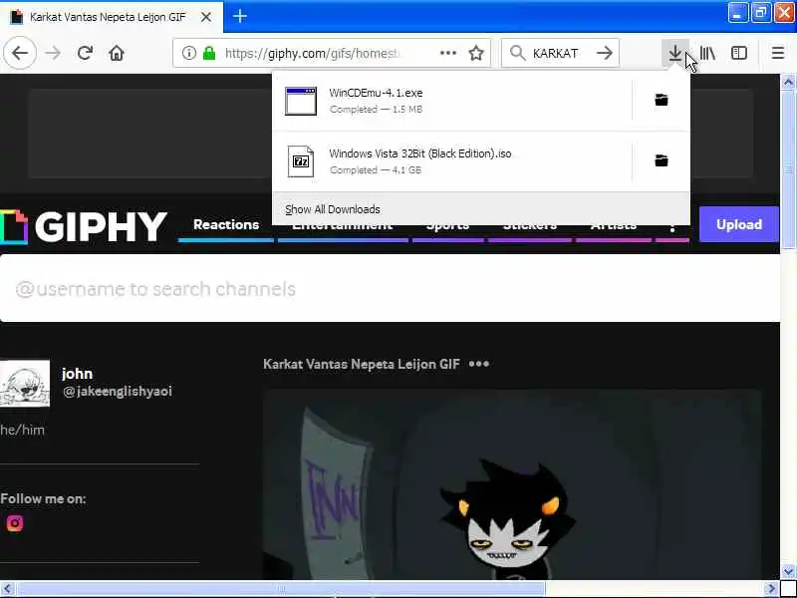This screenshot has height=598, width=797.
Task: Open the john channel name link
Action: (x=78, y=374)
